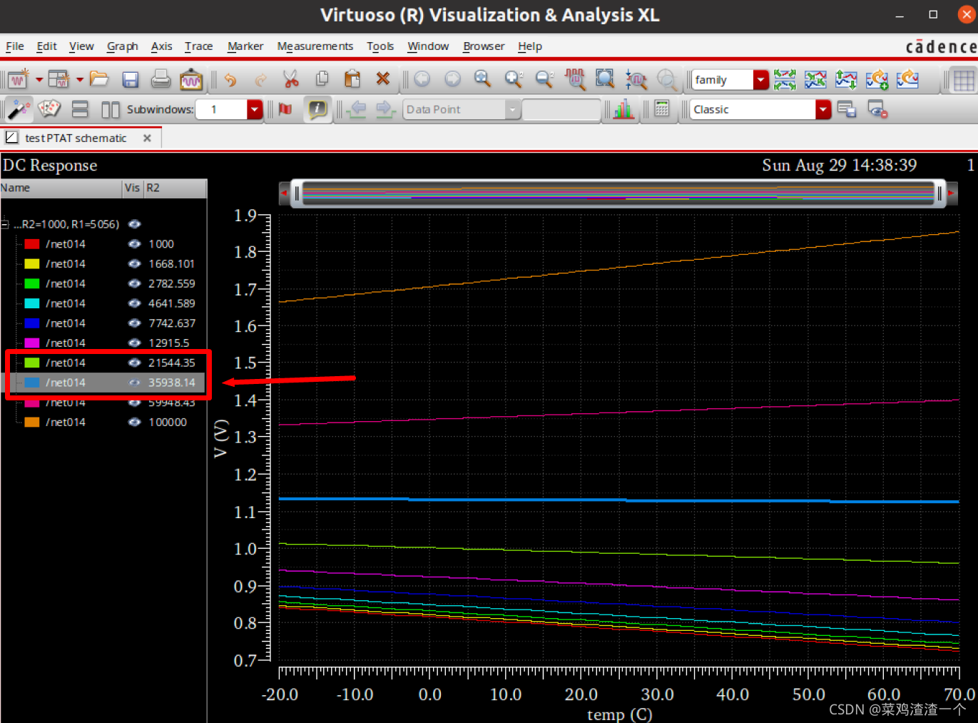978x723 pixels.
Task: Zoom out on the graph
Action: click(x=544, y=79)
